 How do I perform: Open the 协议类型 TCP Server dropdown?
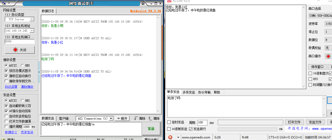[x=32, y=19]
